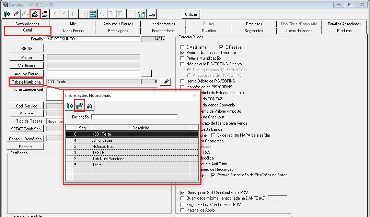Click the browse "..." button beside Arquivo Figura
The image size is (370, 217).
tap(146, 74)
